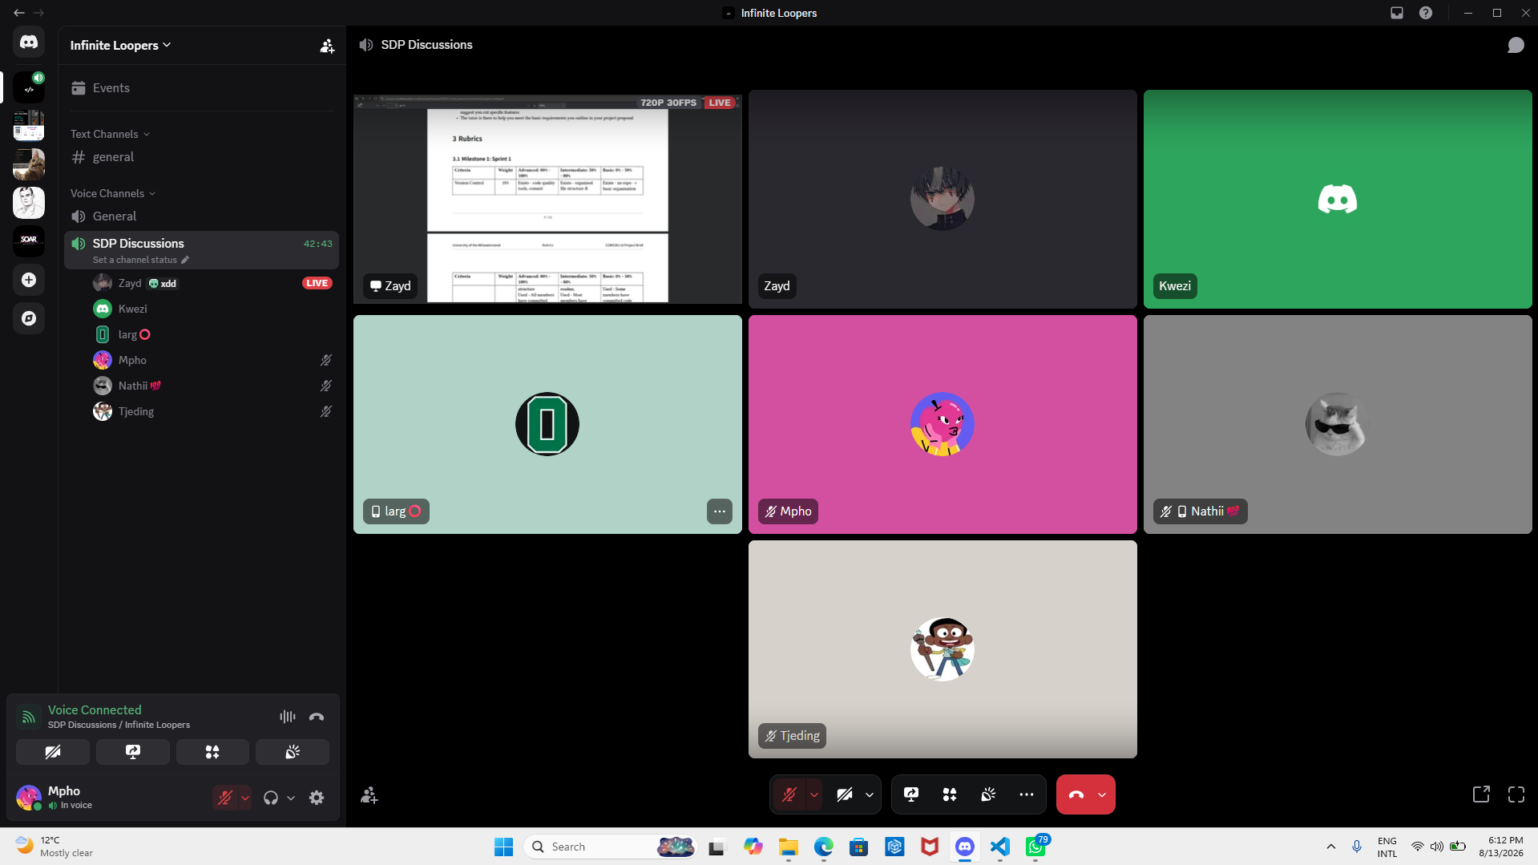Share your screen from the Voice Connected panel
The height and width of the screenshot is (865, 1538).
133,752
